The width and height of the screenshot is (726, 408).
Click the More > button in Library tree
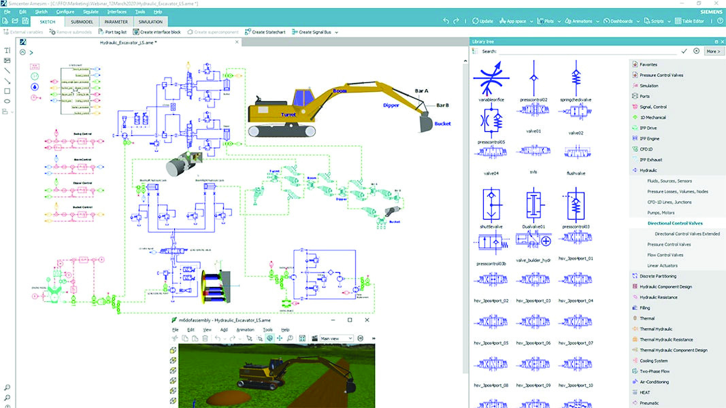point(712,51)
